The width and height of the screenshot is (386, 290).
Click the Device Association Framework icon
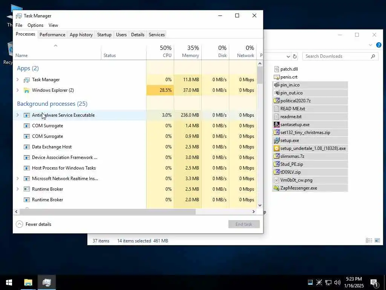coord(27,157)
